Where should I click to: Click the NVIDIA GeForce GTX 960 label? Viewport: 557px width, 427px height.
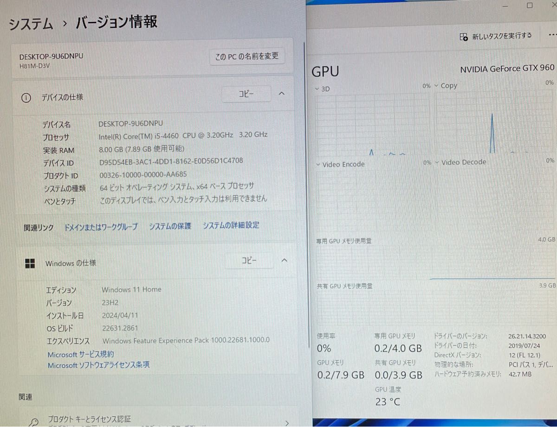pyautogui.click(x=507, y=68)
